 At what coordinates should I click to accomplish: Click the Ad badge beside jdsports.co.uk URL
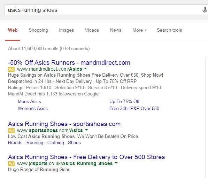[x=11, y=163]
